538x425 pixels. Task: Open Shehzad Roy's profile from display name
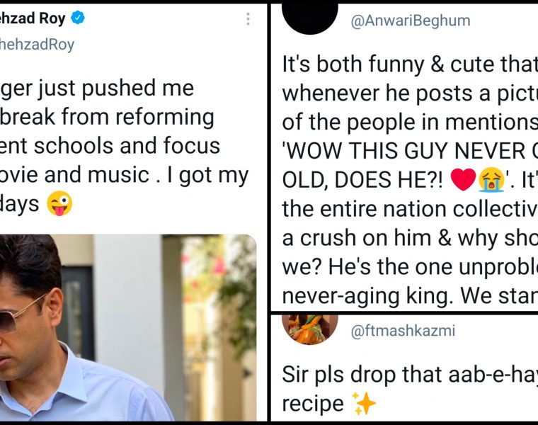click(x=32, y=18)
